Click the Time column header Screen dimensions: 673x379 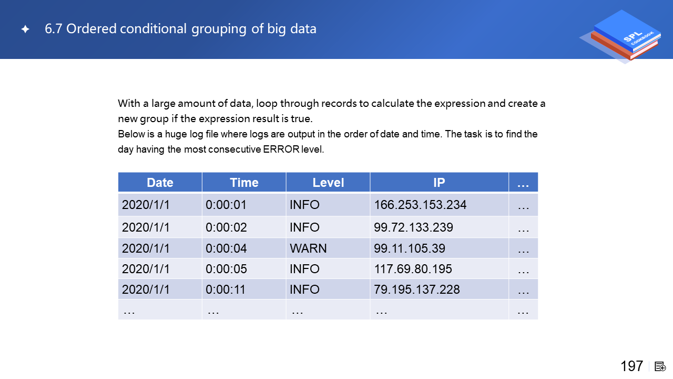[244, 183]
